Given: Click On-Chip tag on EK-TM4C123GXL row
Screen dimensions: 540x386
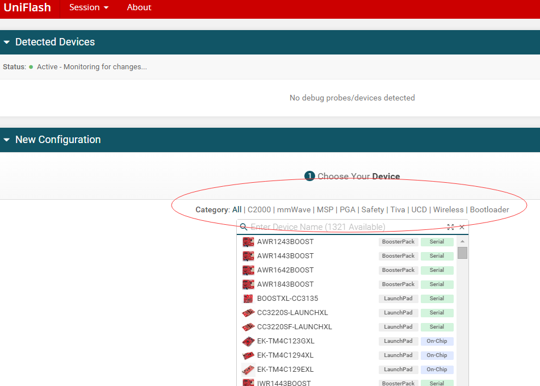Looking at the screenshot, I should coord(437,341).
